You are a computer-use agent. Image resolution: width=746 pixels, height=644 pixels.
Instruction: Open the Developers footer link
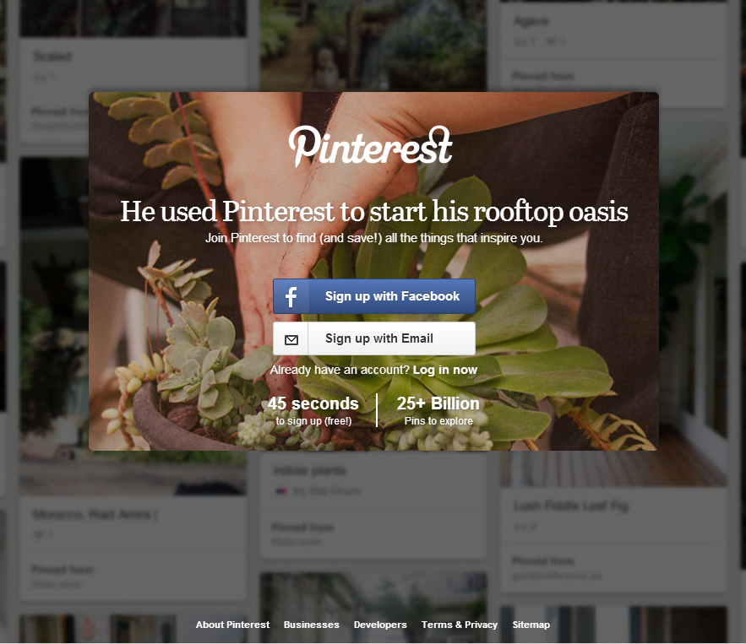pos(380,625)
